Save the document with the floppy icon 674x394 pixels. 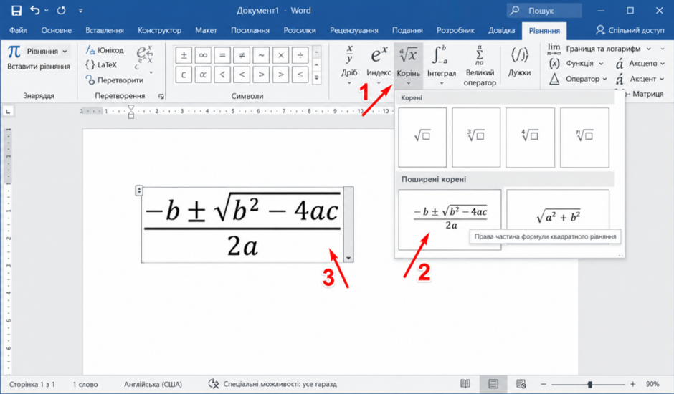point(16,11)
